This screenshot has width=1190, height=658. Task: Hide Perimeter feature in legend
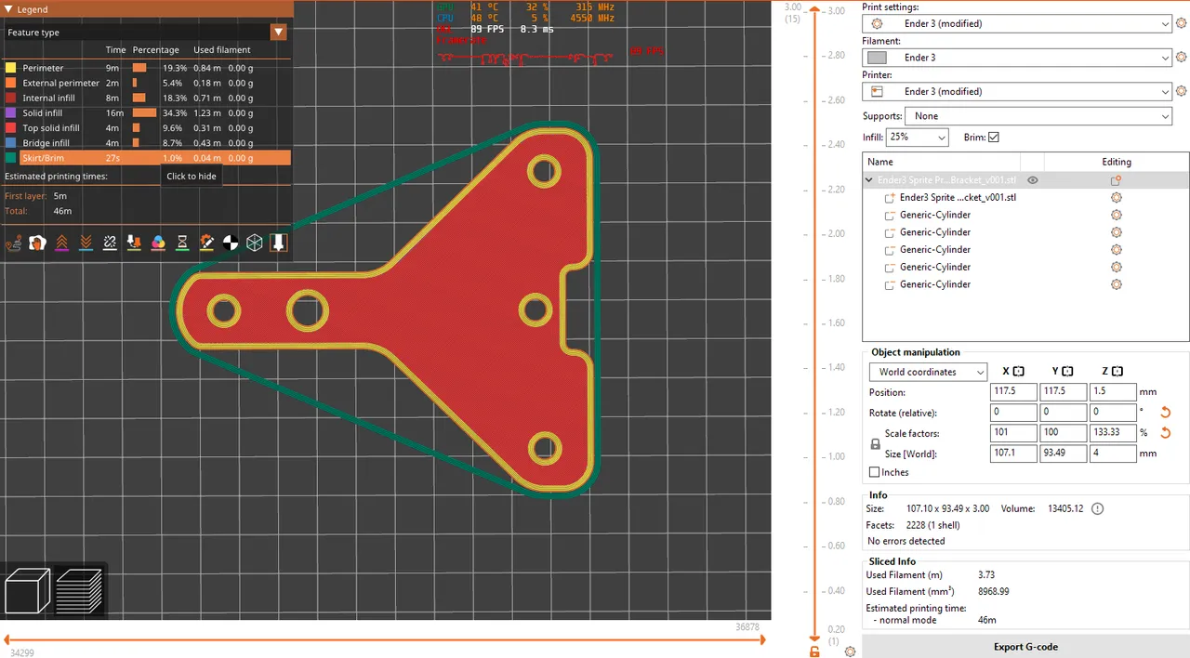[x=147, y=68]
